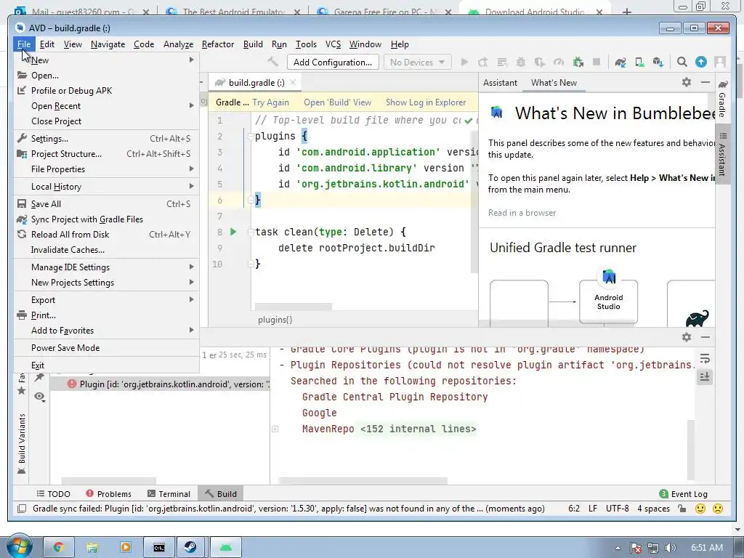Click Windows Start button
Viewport: 744px width, 558px height.
[x=19, y=546]
